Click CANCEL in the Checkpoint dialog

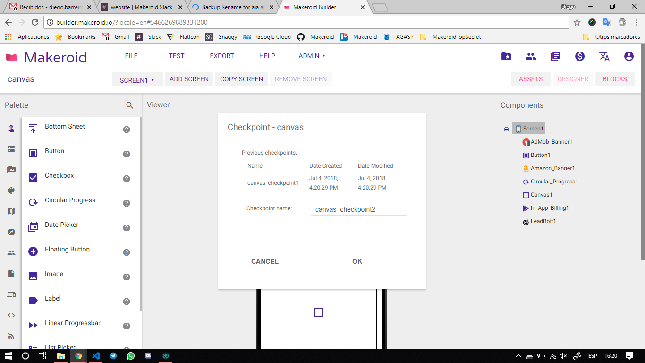tap(265, 261)
